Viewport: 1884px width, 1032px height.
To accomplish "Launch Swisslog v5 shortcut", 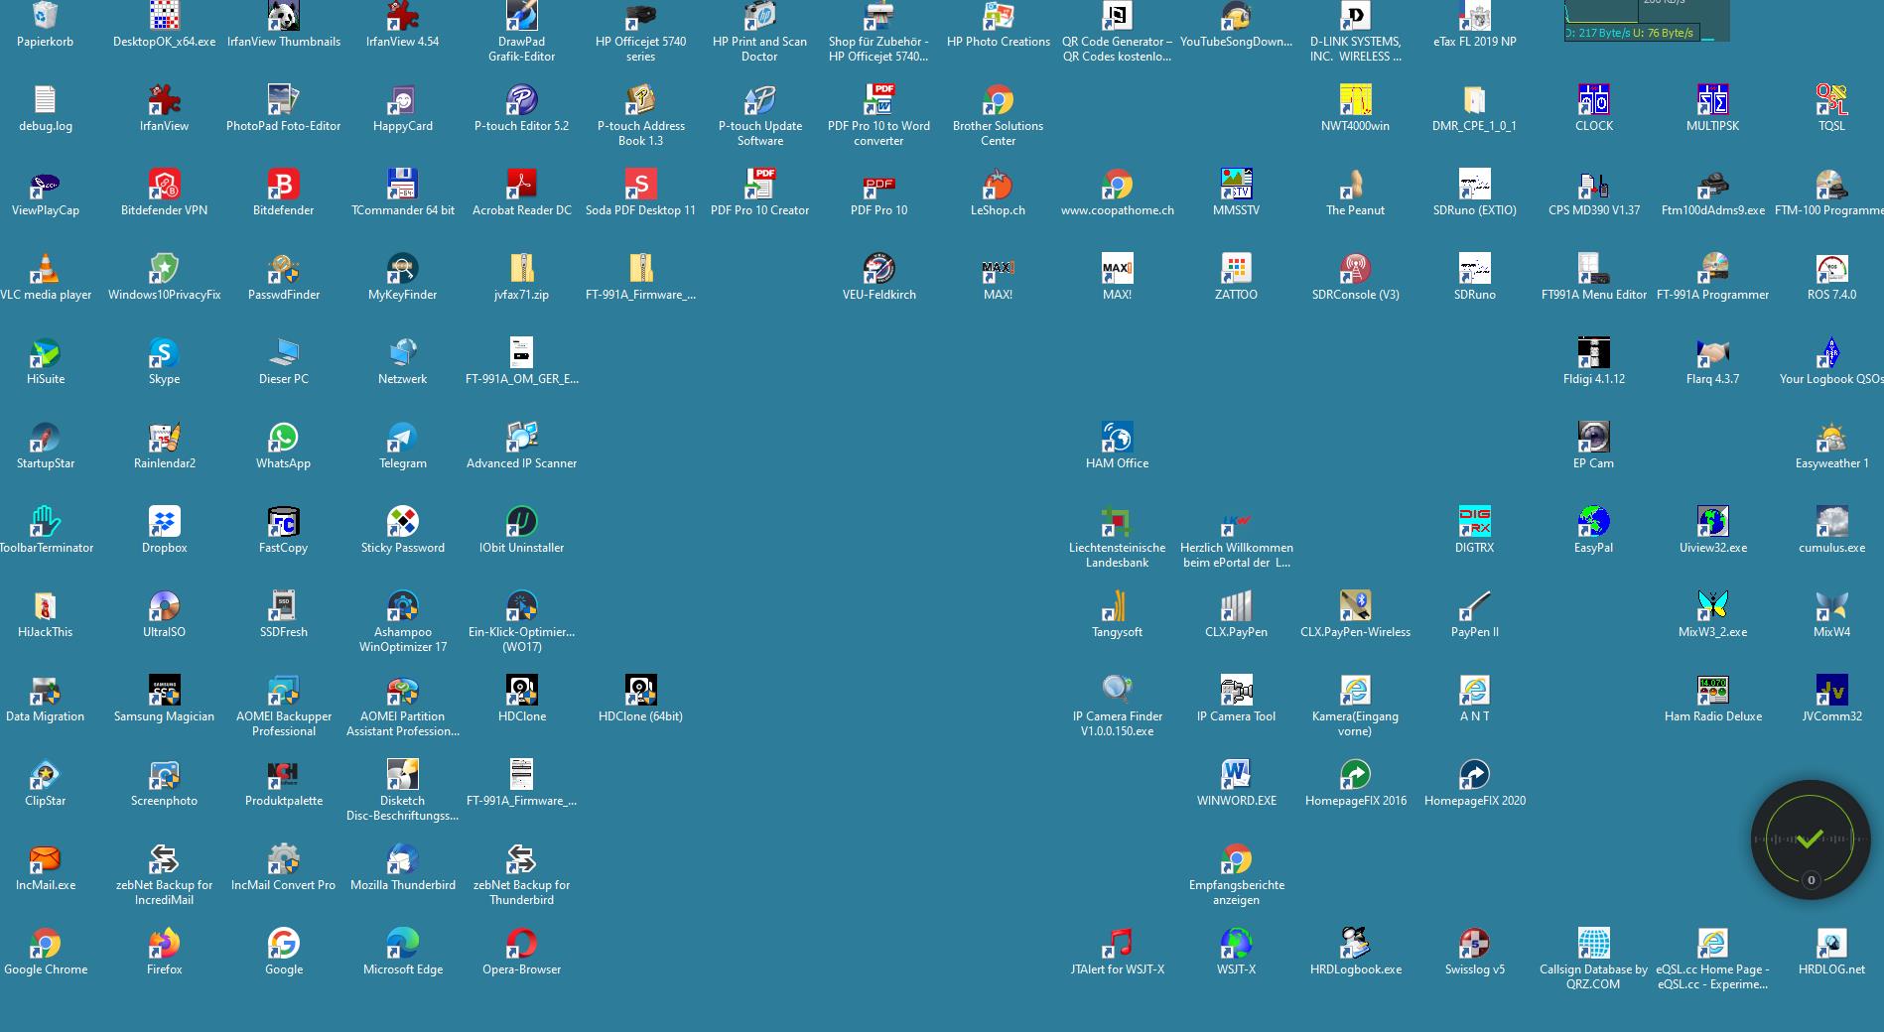I will click(x=1475, y=944).
